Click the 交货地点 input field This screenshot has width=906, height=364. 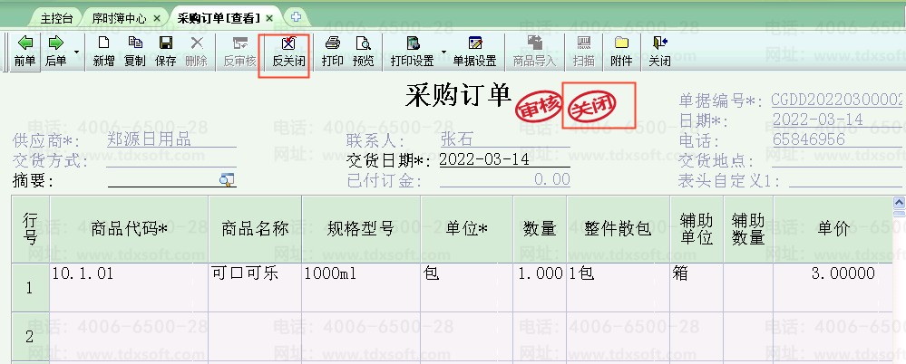[x=838, y=159]
